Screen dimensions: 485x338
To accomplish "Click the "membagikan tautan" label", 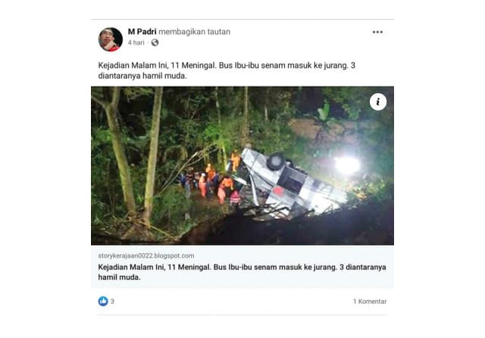I will (194, 32).
